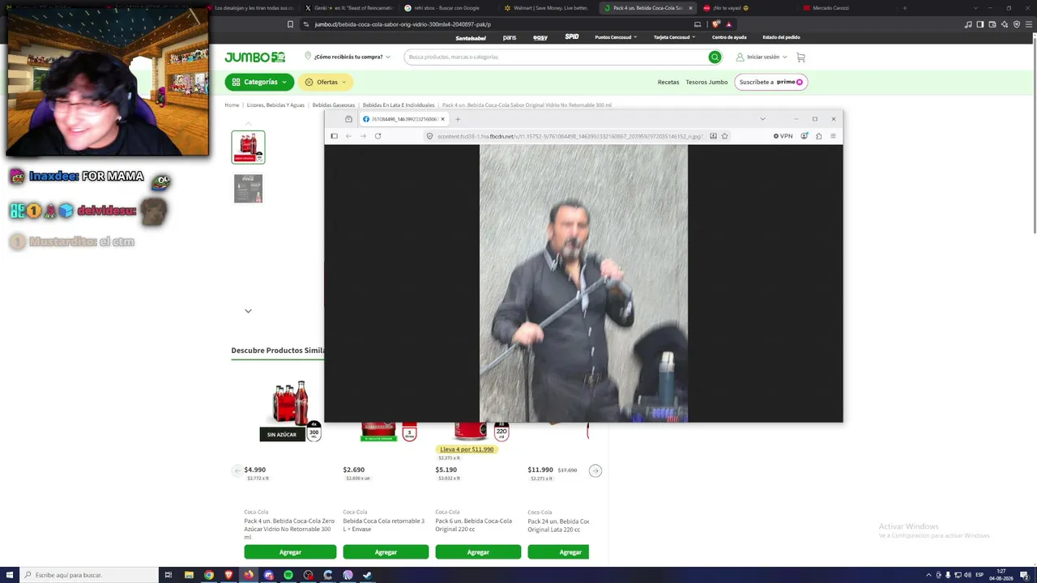Open the 'Centro de ayuda' link
This screenshot has height=583, width=1037.
click(729, 37)
